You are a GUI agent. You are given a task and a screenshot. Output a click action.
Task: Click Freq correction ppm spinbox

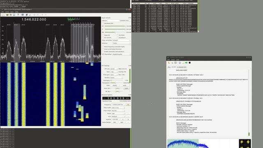click(x=122, y=40)
